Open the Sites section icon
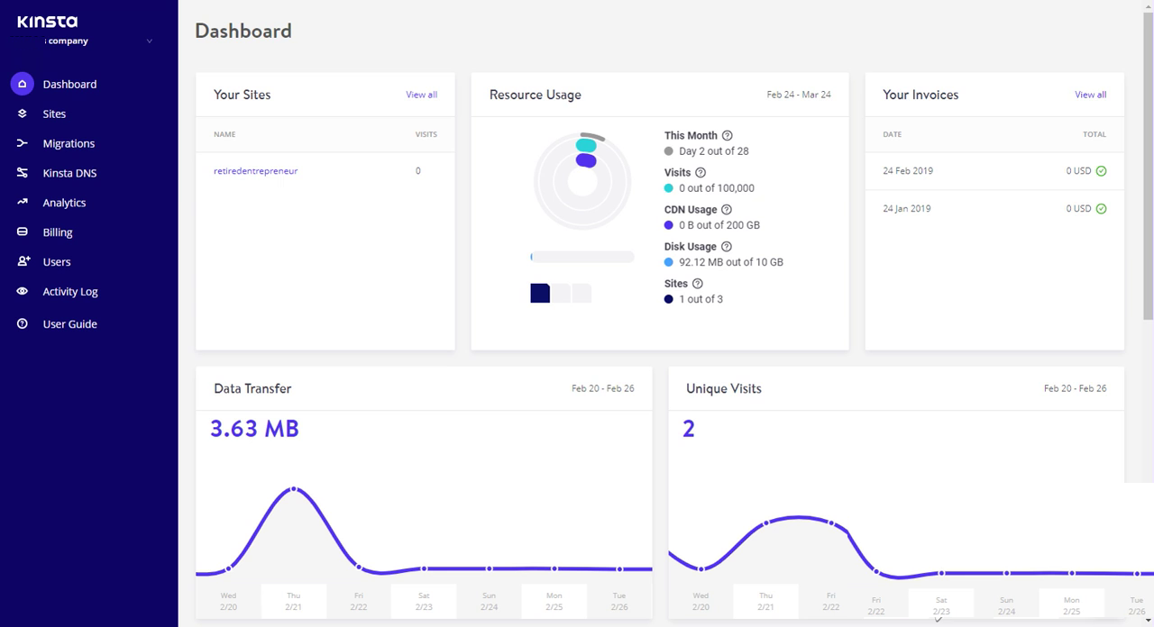Viewport: 1154px width, 627px height. [22, 114]
